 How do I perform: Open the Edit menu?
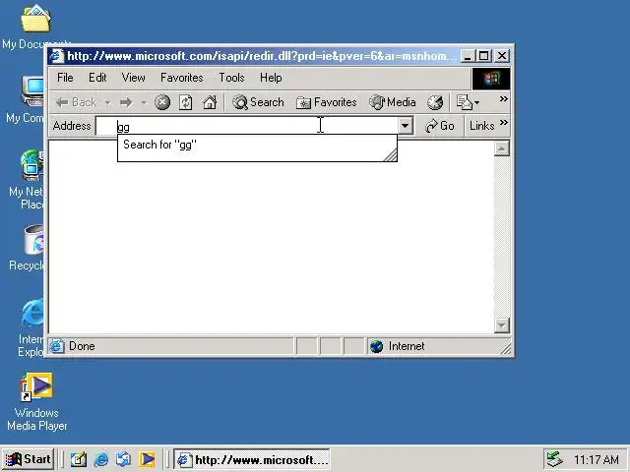pyautogui.click(x=97, y=78)
